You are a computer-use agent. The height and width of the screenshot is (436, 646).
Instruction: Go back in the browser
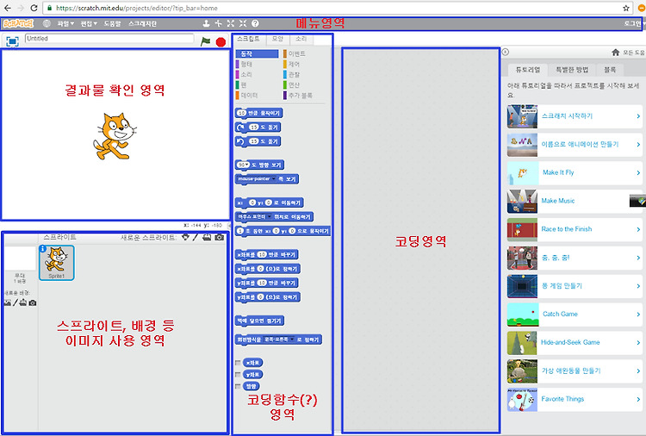point(8,8)
